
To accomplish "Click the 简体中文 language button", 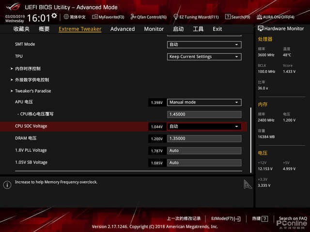I will point(75,17).
